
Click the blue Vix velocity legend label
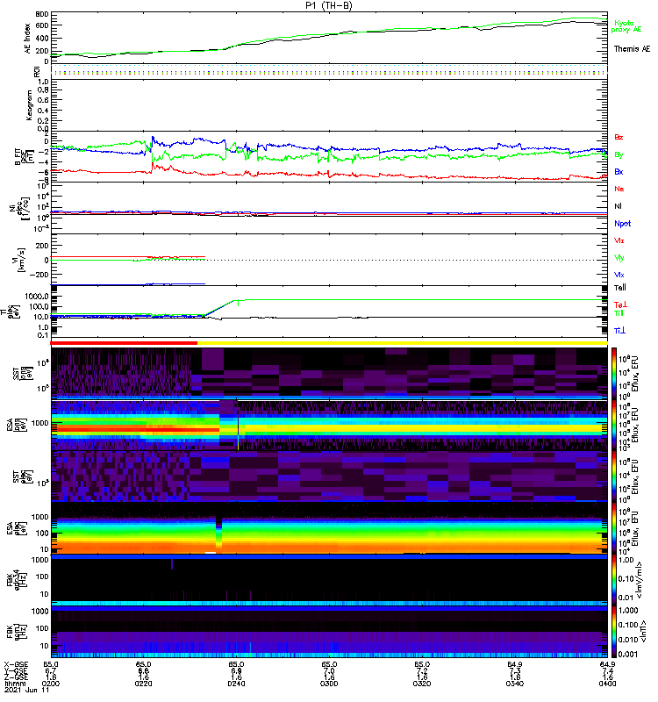[619, 275]
